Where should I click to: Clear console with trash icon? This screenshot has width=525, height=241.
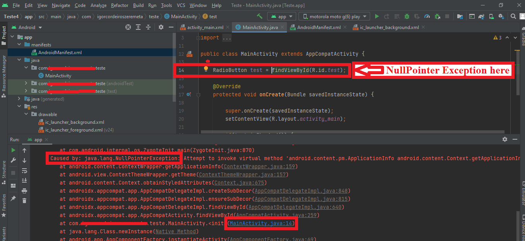point(24,200)
